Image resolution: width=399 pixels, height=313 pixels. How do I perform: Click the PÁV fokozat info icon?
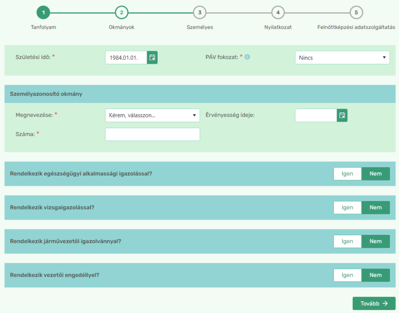tap(247, 57)
